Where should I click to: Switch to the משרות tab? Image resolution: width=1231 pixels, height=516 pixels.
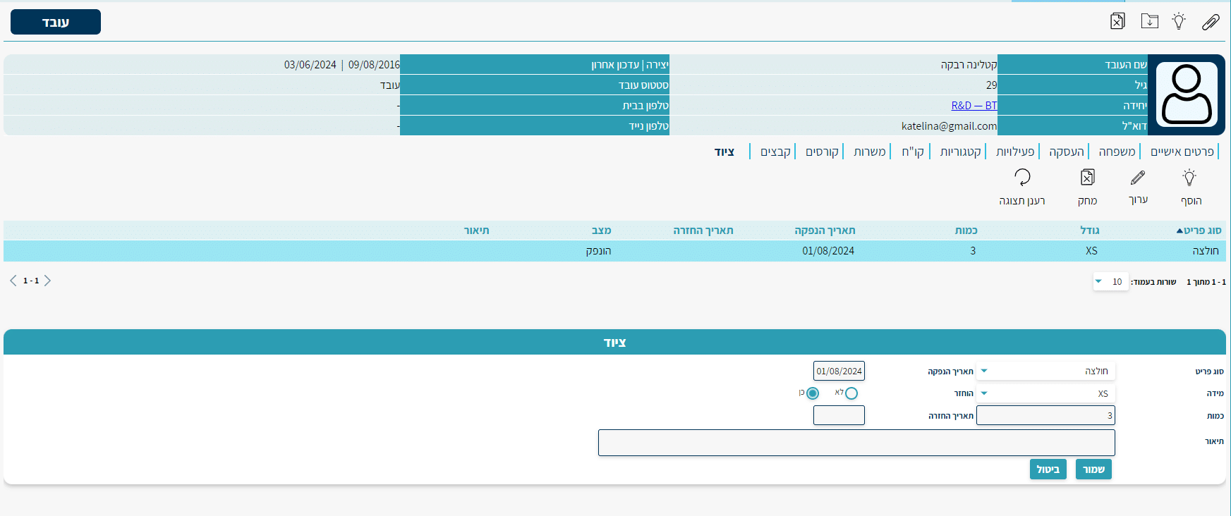869,152
